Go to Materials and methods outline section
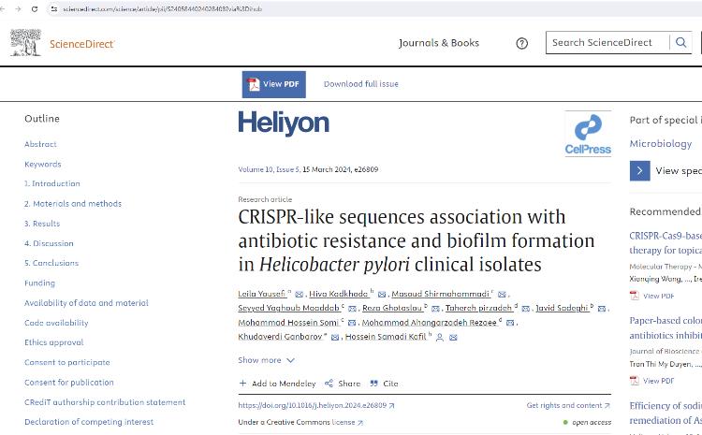The image size is (702, 435). tap(73, 203)
